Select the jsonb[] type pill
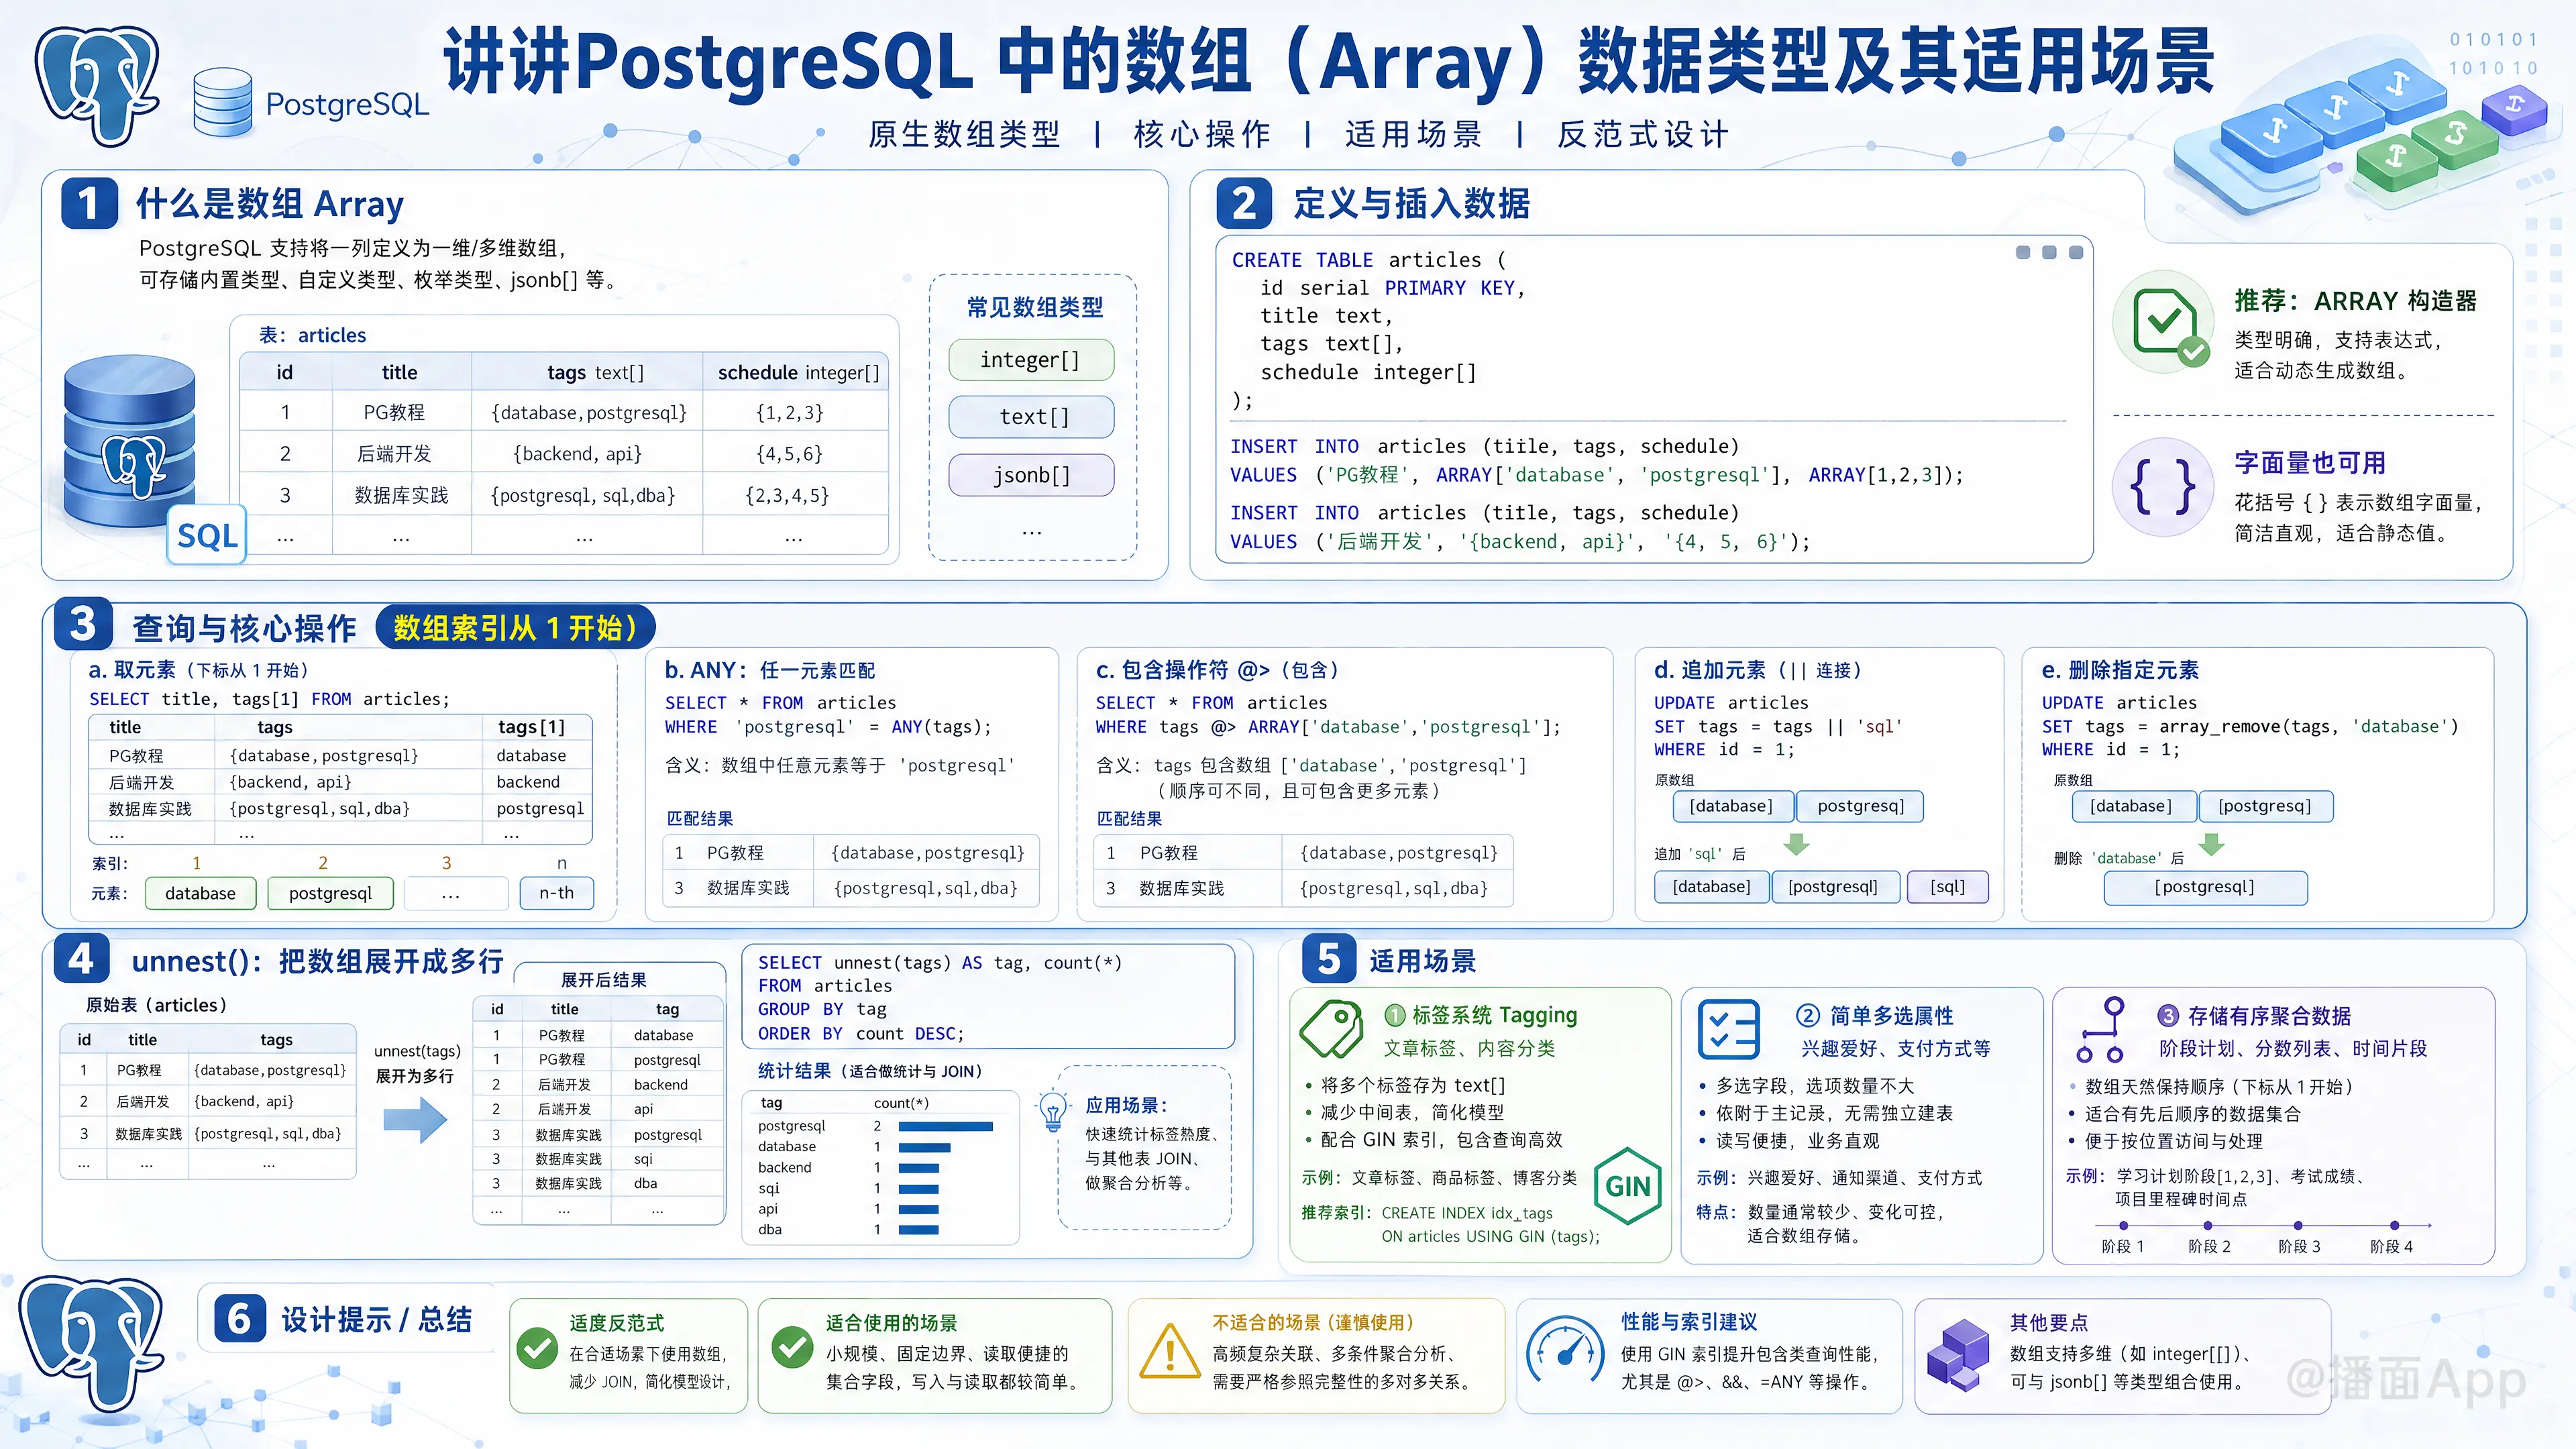Image resolution: width=2576 pixels, height=1449 pixels. point(1031,475)
